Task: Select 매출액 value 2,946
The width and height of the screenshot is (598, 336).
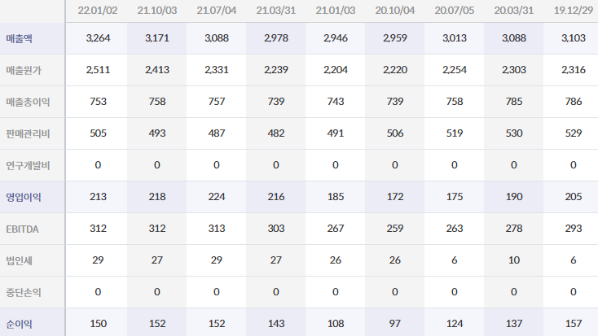Action: coord(336,38)
